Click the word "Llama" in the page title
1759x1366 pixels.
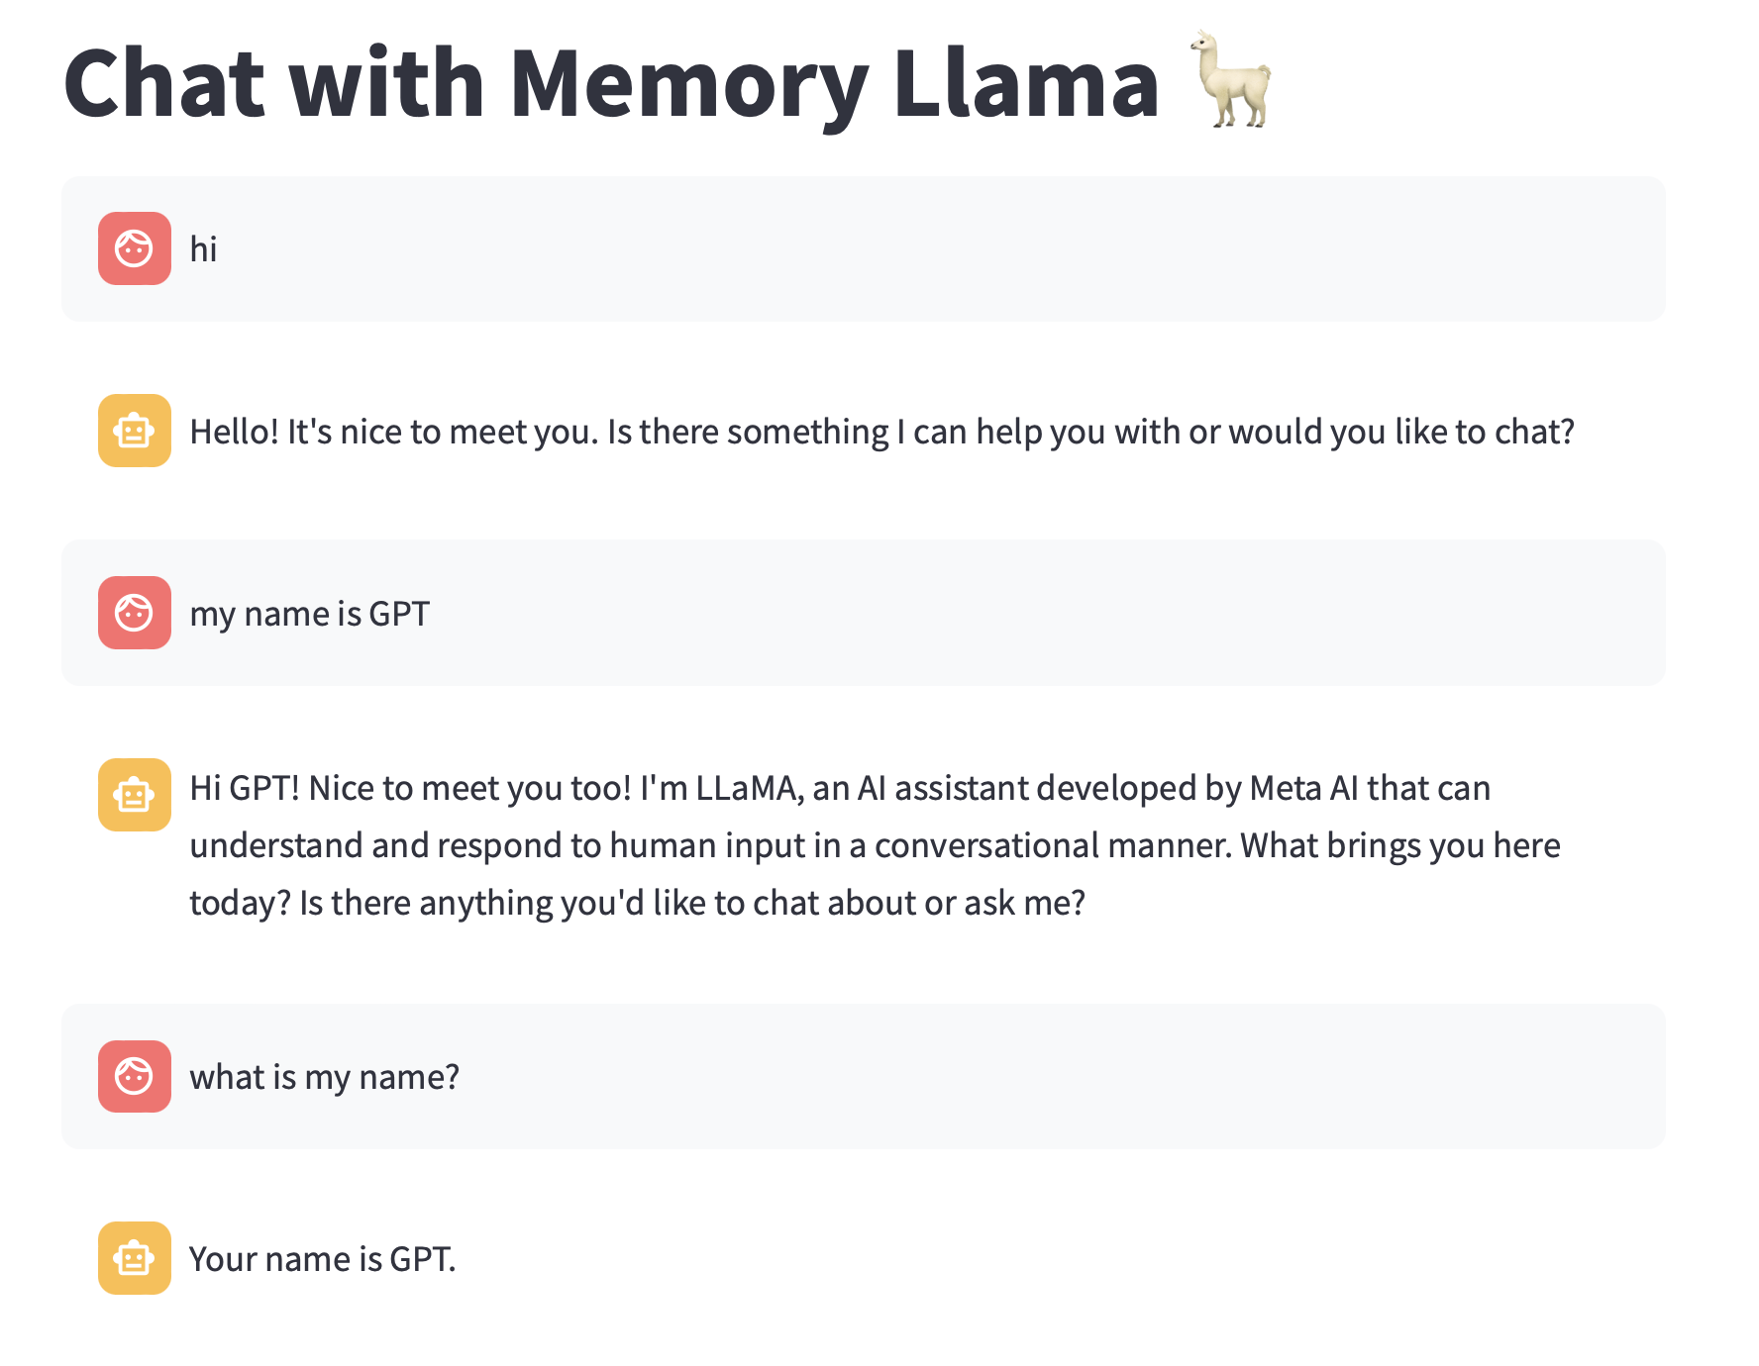1026,83
